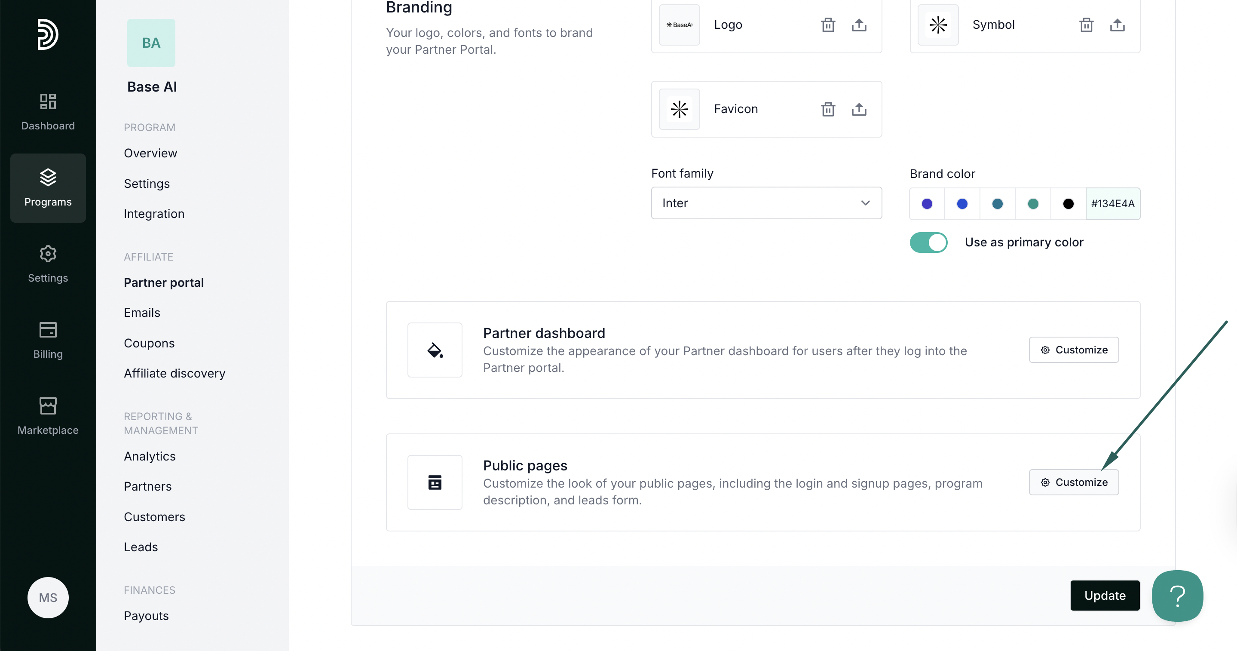The height and width of the screenshot is (651, 1237).
Task: Toggle Use as primary color switch
Action: click(928, 242)
